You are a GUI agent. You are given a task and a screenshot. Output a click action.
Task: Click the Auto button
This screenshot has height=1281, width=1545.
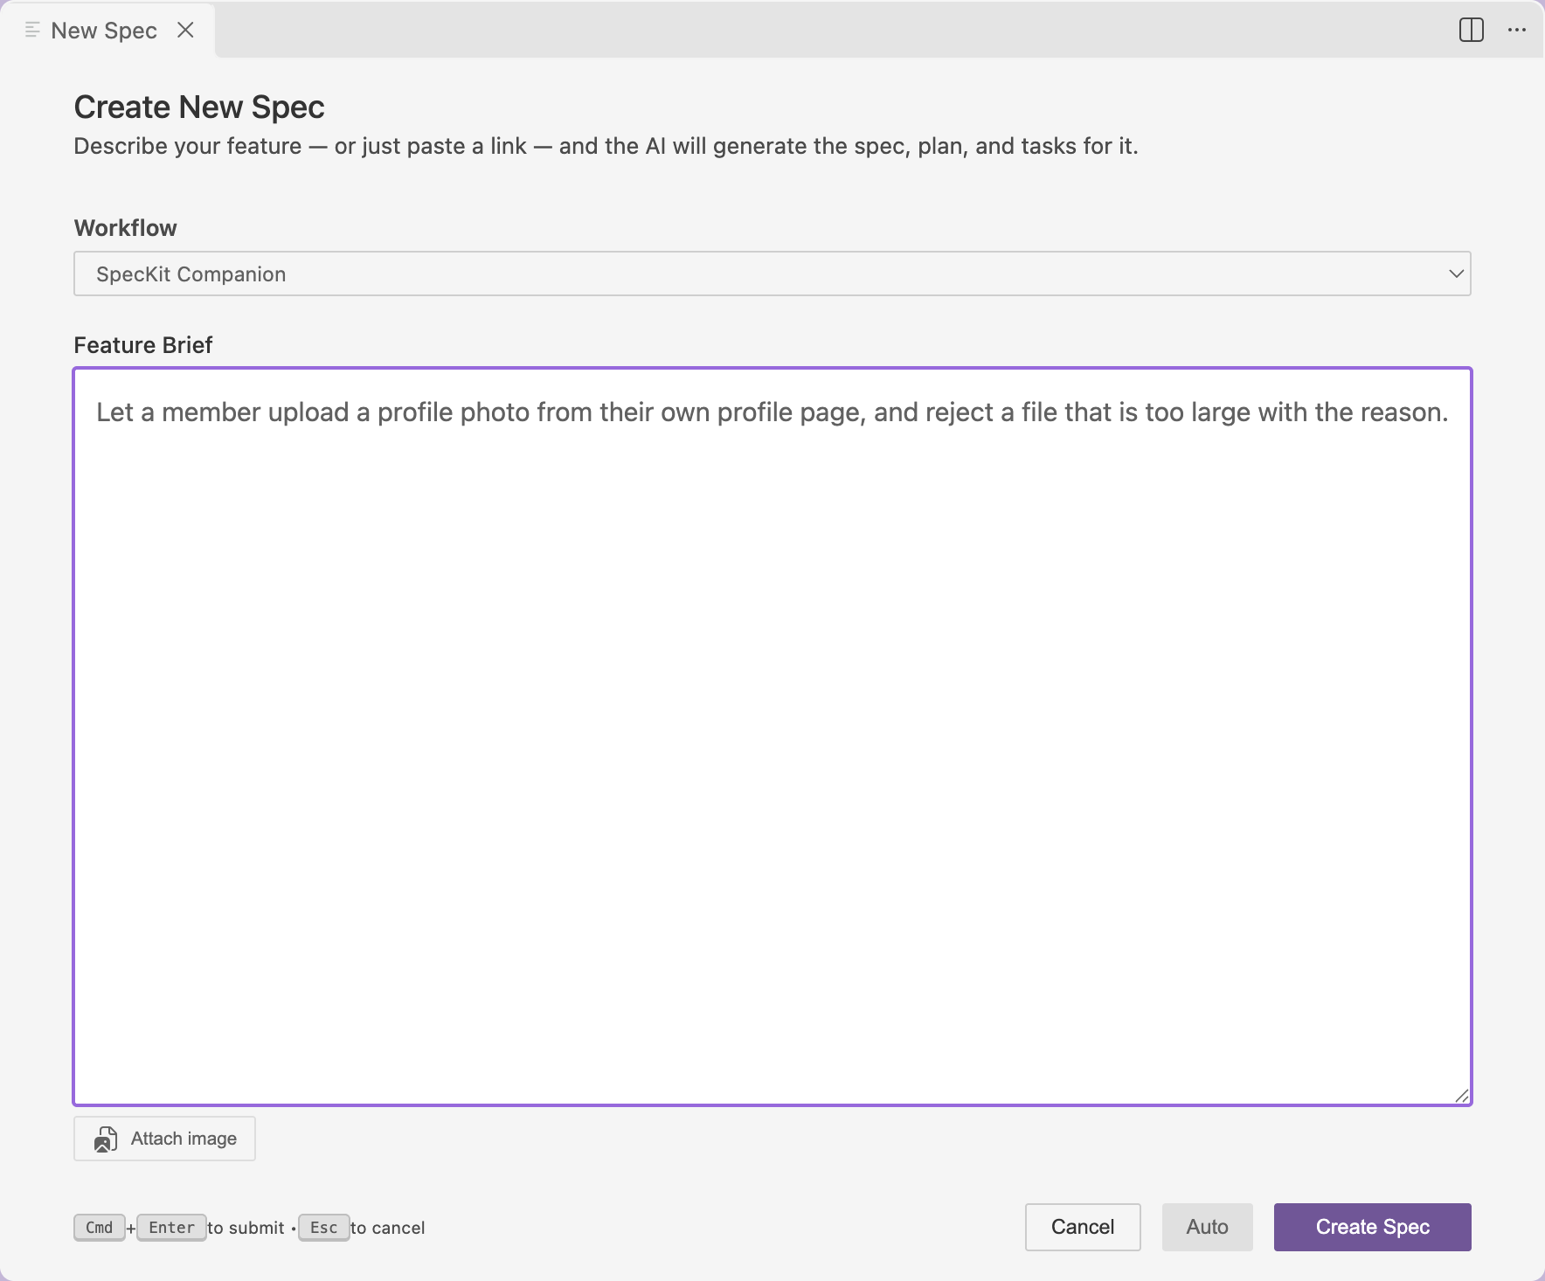coord(1207,1227)
